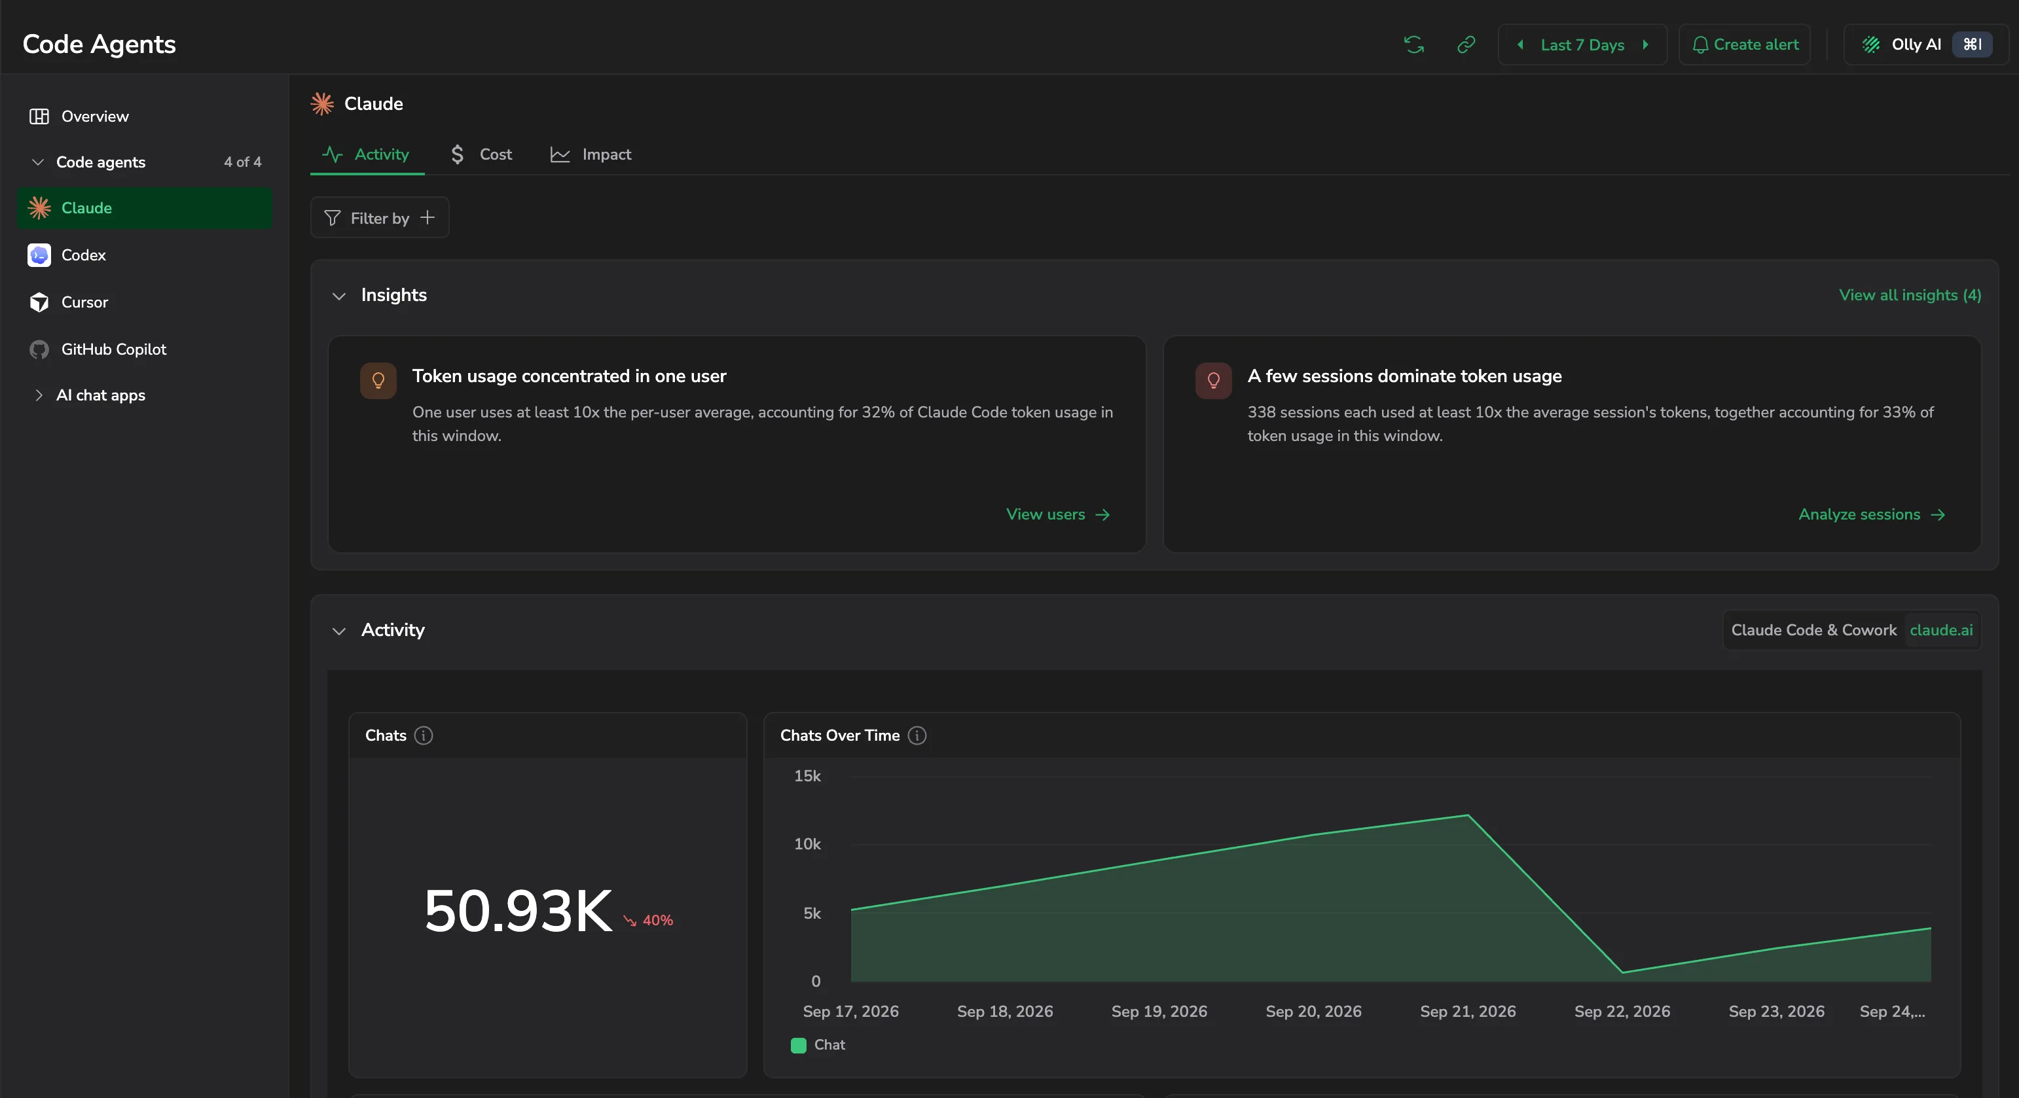This screenshot has height=1098, width=2019.
Task: Toggle the Chat legend series swatch
Action: [799, 1045]
